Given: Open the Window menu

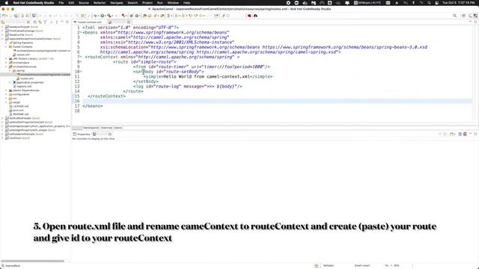Looking at the screenshot, I should coord(173,3).
